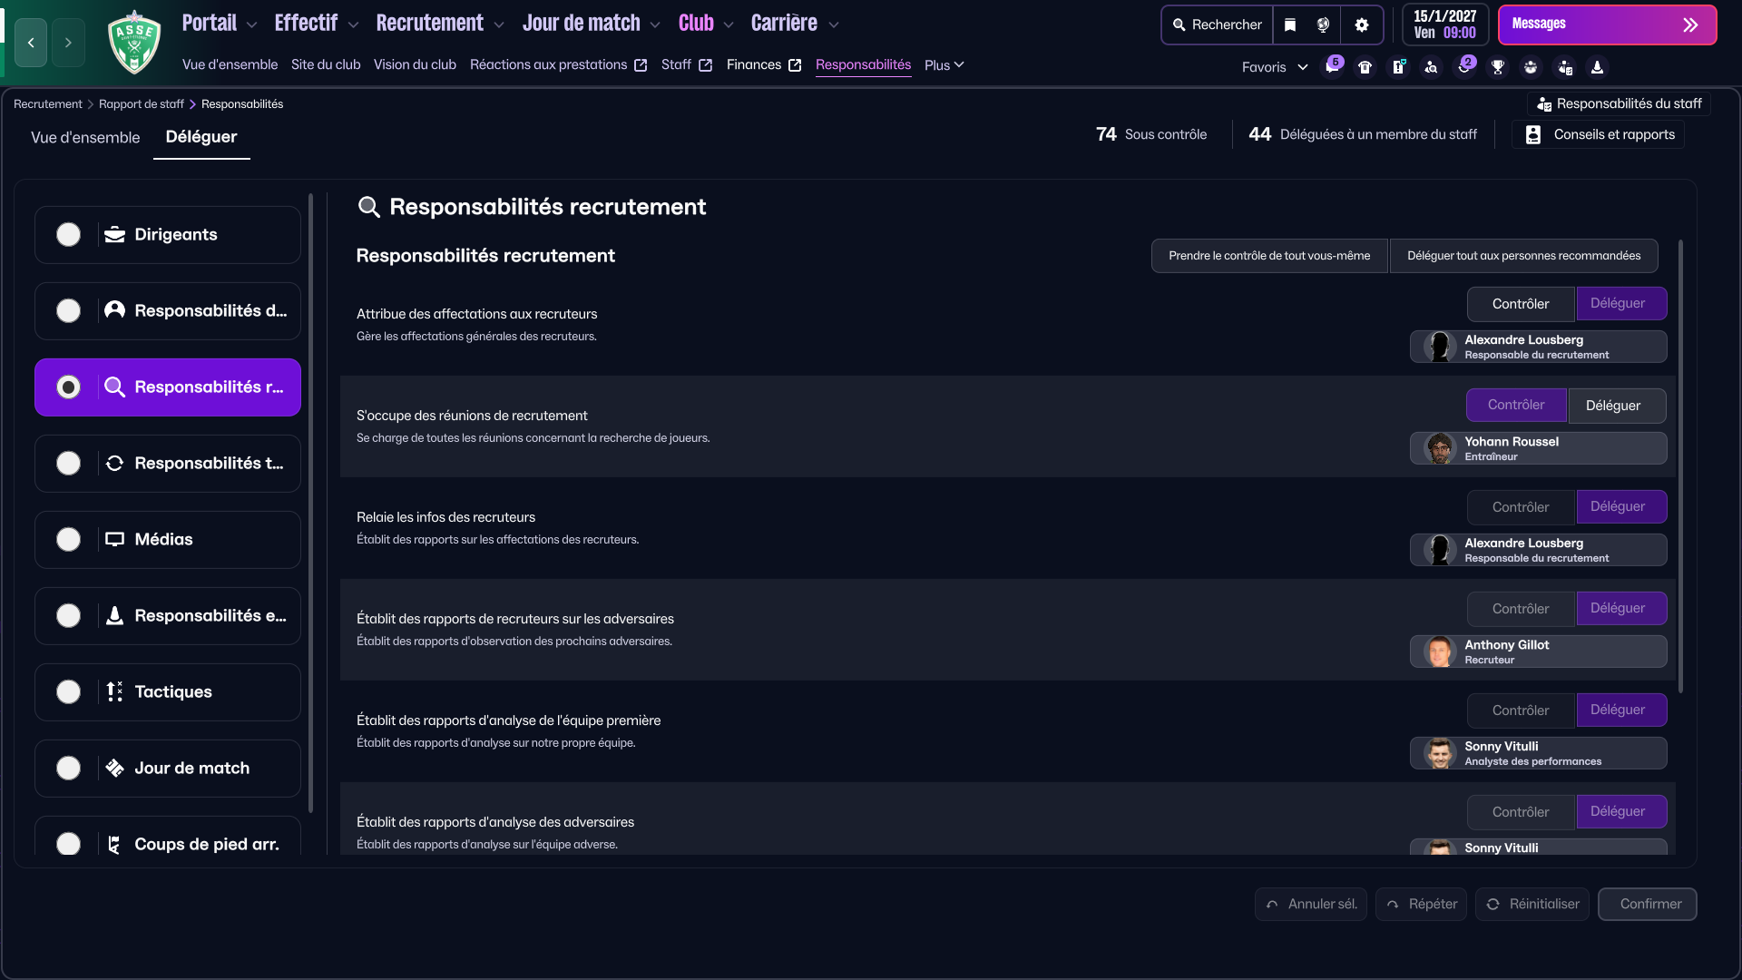Click the shirt icon in favorites bar

coord(1365,67)
